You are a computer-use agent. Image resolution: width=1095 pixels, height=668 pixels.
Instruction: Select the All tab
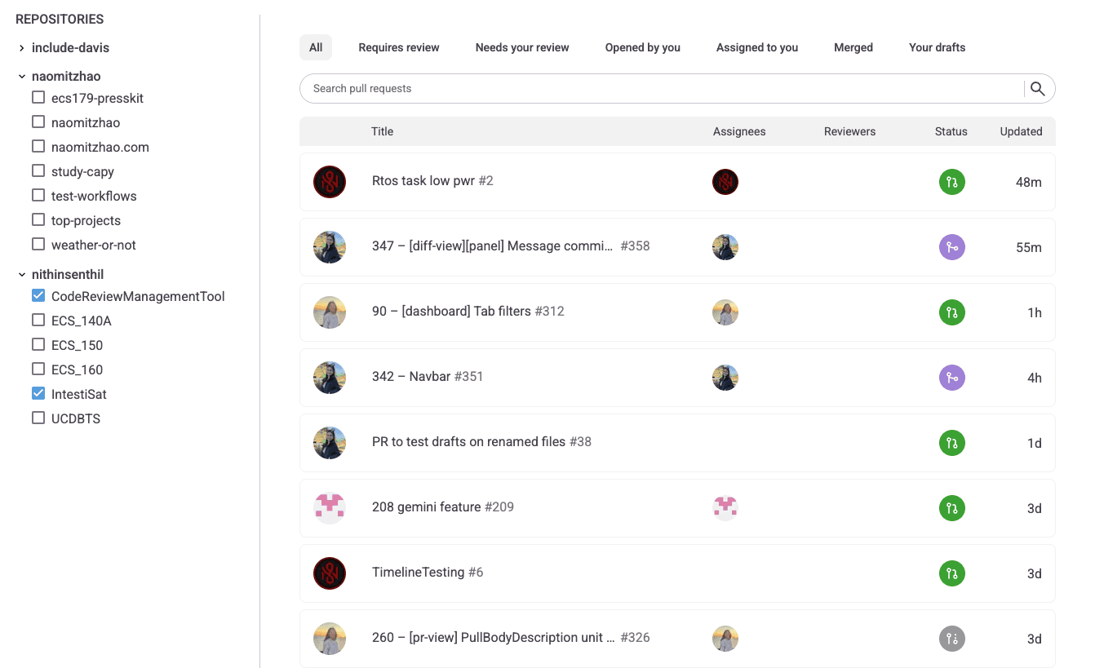point(316,47)
